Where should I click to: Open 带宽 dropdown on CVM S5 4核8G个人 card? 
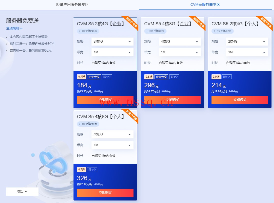click(x=112, y=145)
